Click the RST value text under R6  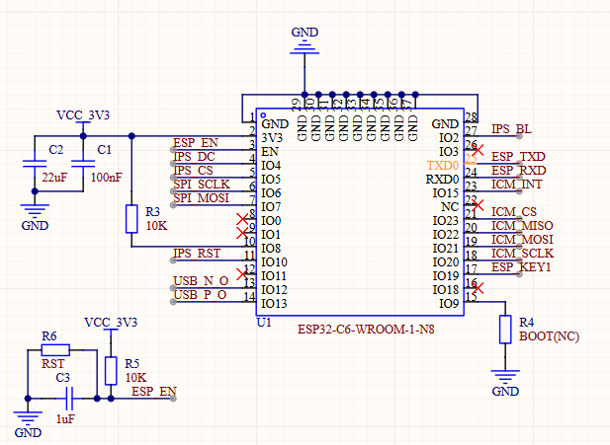pyautogui.click(x=53, y=364)
